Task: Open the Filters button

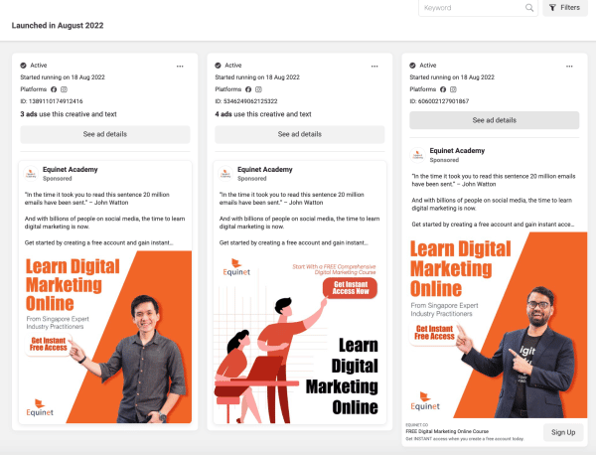Action: coord(565,8)
